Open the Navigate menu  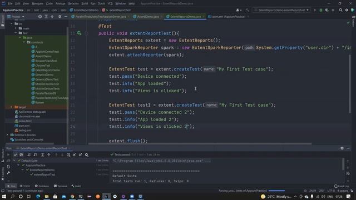(x=37, y=3)
